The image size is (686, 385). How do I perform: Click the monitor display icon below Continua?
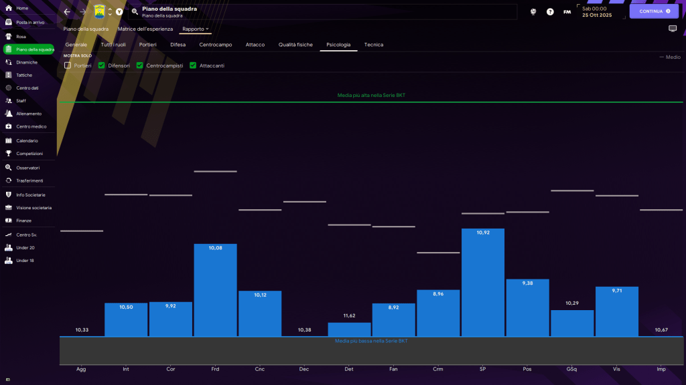[673, 29]
